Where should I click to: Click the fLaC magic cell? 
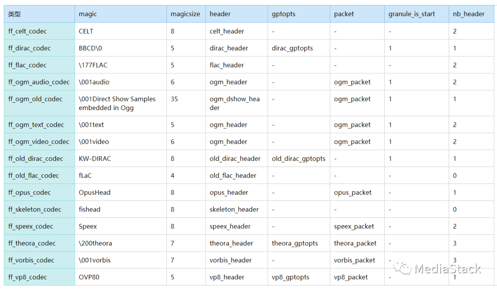coord(85,176)
